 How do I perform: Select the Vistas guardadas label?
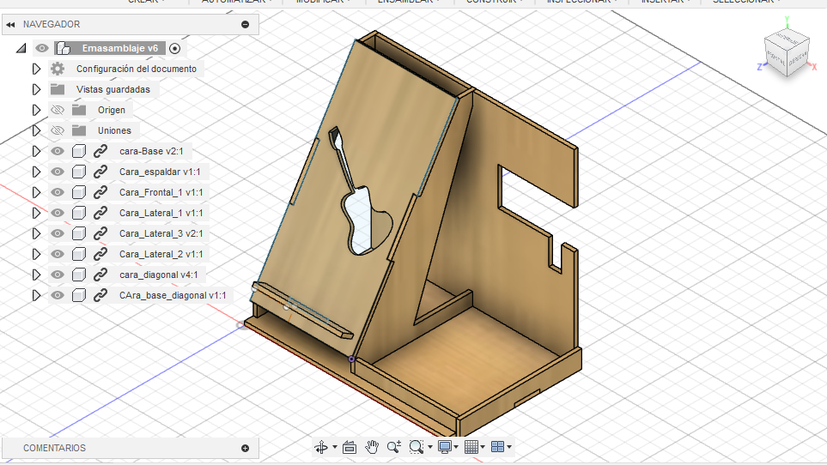coord(112,89)
